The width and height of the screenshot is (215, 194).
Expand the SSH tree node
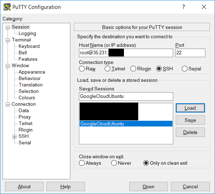(x=14, y=136)
